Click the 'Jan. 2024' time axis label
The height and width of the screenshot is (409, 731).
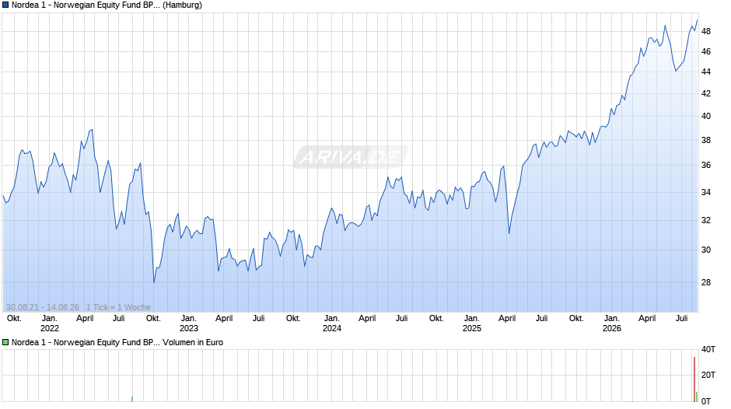[331, 323]
